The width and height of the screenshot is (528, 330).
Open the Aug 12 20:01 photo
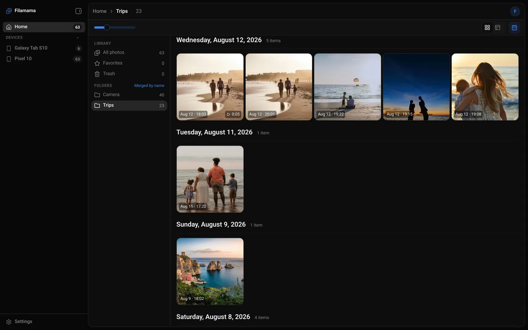[x=279, y=87]
